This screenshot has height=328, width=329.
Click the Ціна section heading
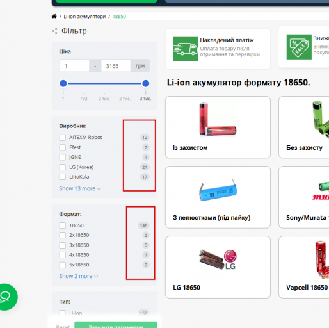pos(65,51)
